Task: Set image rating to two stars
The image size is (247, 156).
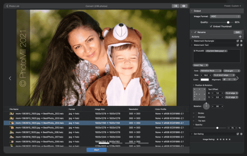Action: pyautogui.click(x=220, y=139)
